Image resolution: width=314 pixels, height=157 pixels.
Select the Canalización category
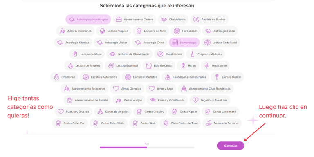(169, 54)
